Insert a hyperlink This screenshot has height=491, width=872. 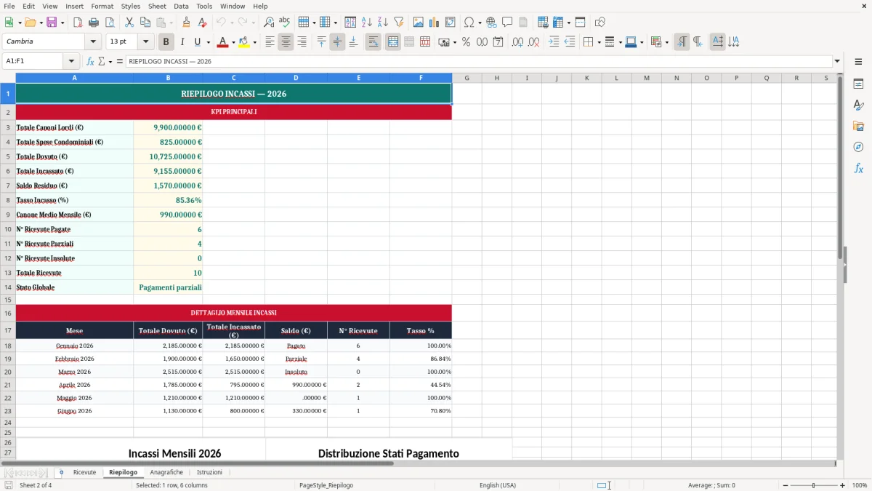click(x=491, y=23)
